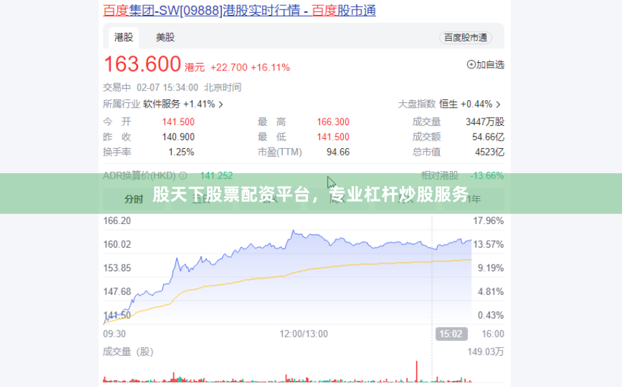Select the 1年 chart tab
The image size is (622, 387).
pos(473,199)
